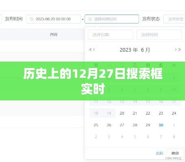The height and width of the screenshot is (162, 185).
Task: Click the 选择时间 input field
Action: tap(159, 35)
